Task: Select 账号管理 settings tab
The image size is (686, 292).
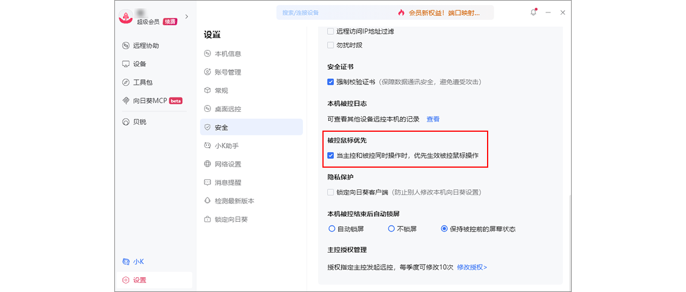Action: [x=252, y=72]
